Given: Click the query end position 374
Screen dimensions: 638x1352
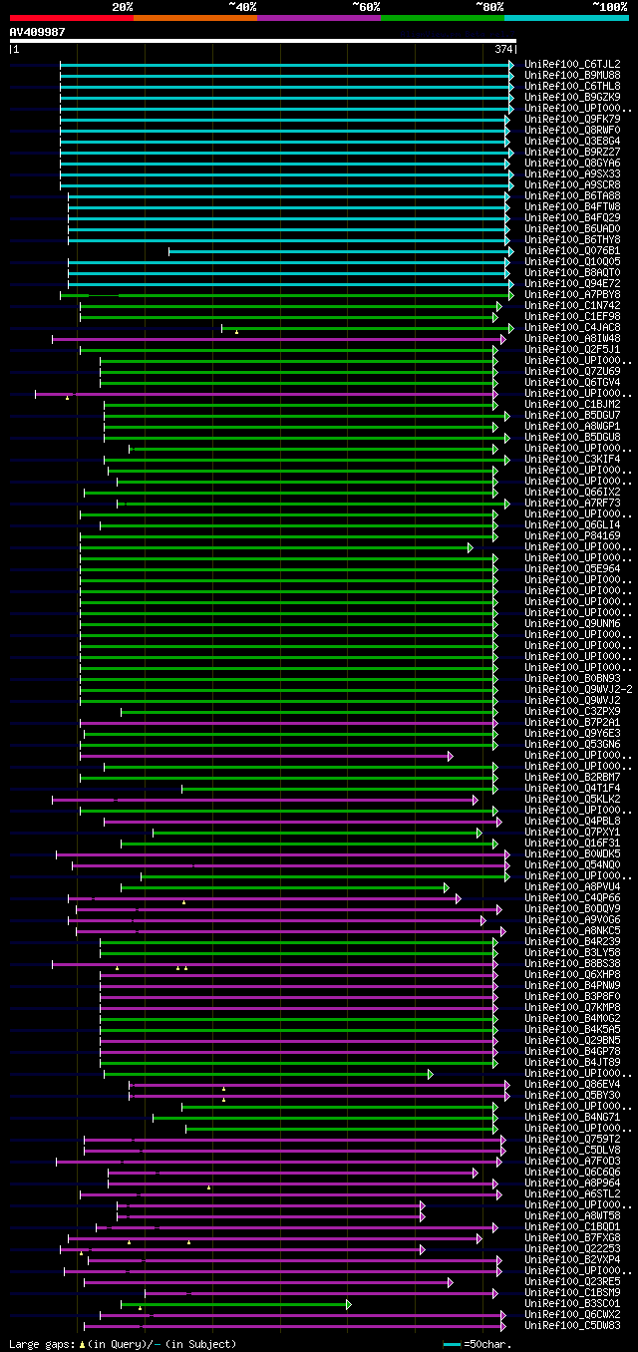Looking at the screenshot, I should (503, 49).
